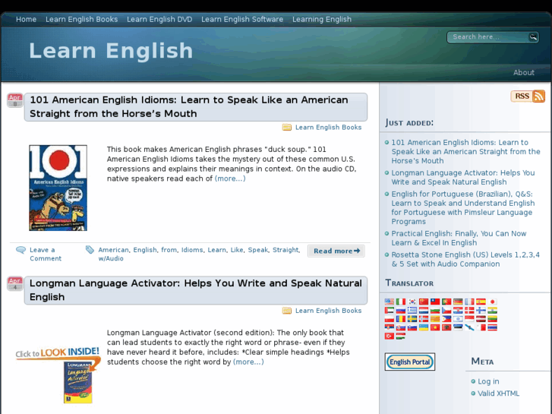This screenshot has height=414, width=552.
Task: Choose the Hungarian flag translation
Action: [401, 336]
